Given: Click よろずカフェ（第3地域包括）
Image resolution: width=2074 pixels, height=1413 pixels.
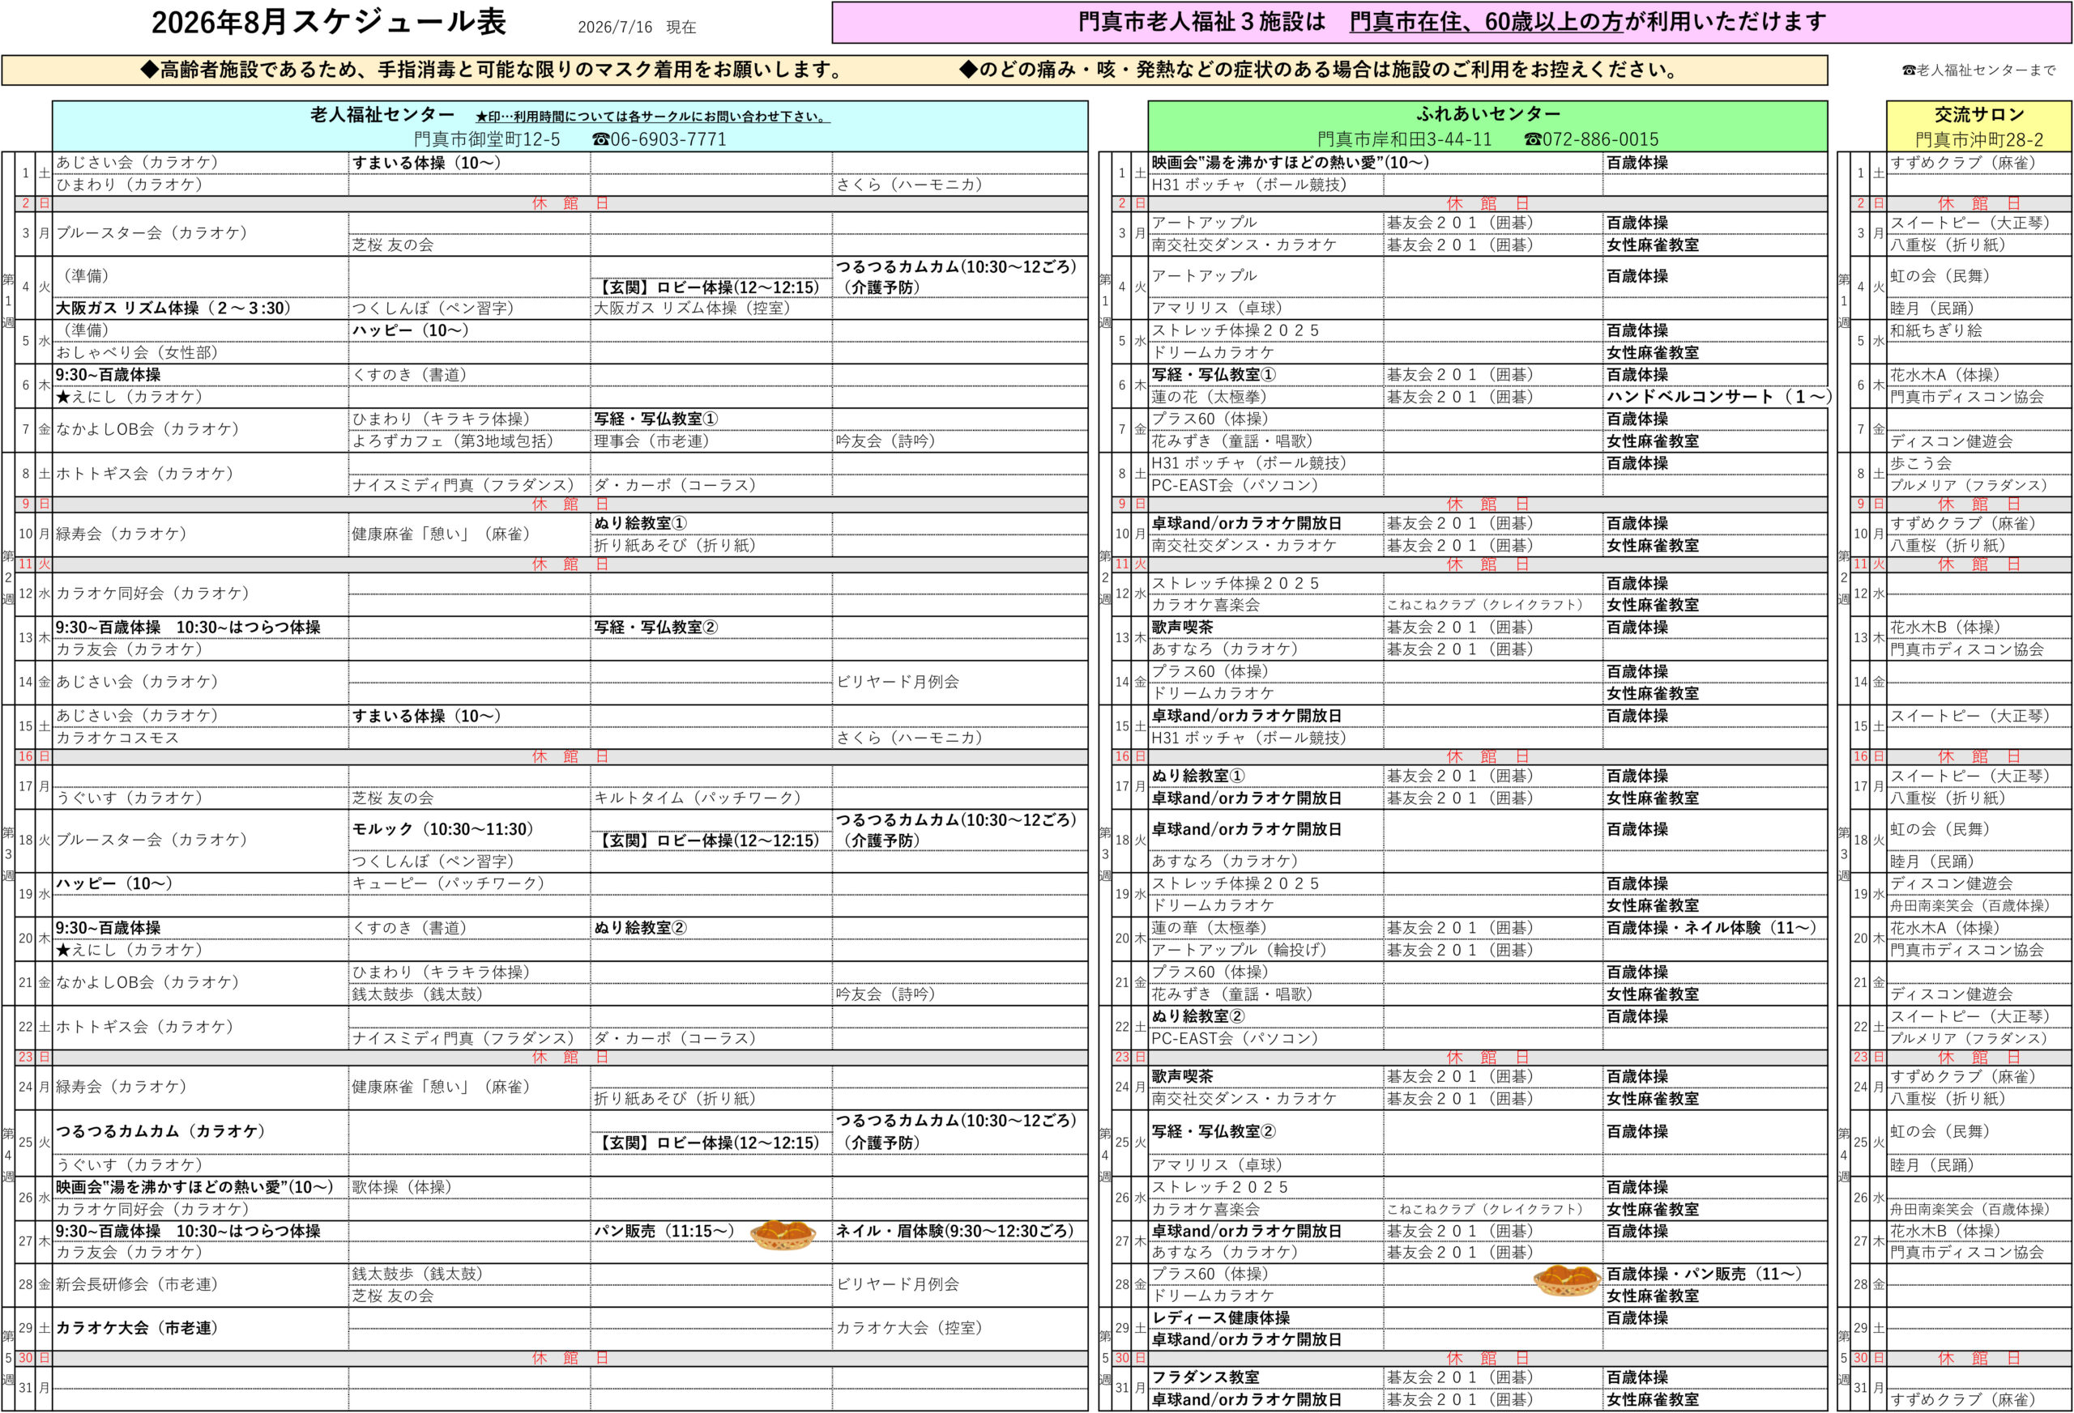Looking at the screenshot, I should click(x=452, y=440).
